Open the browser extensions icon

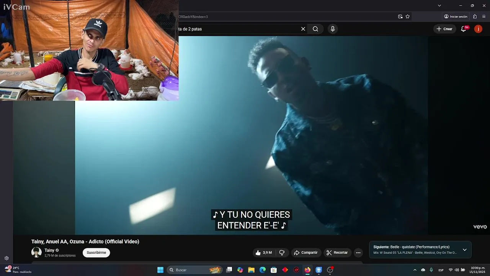pyautogui.click(x=475, y=16)
